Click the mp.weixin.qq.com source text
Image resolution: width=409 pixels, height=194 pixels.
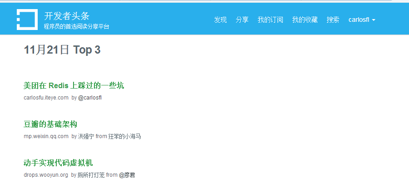46,136
